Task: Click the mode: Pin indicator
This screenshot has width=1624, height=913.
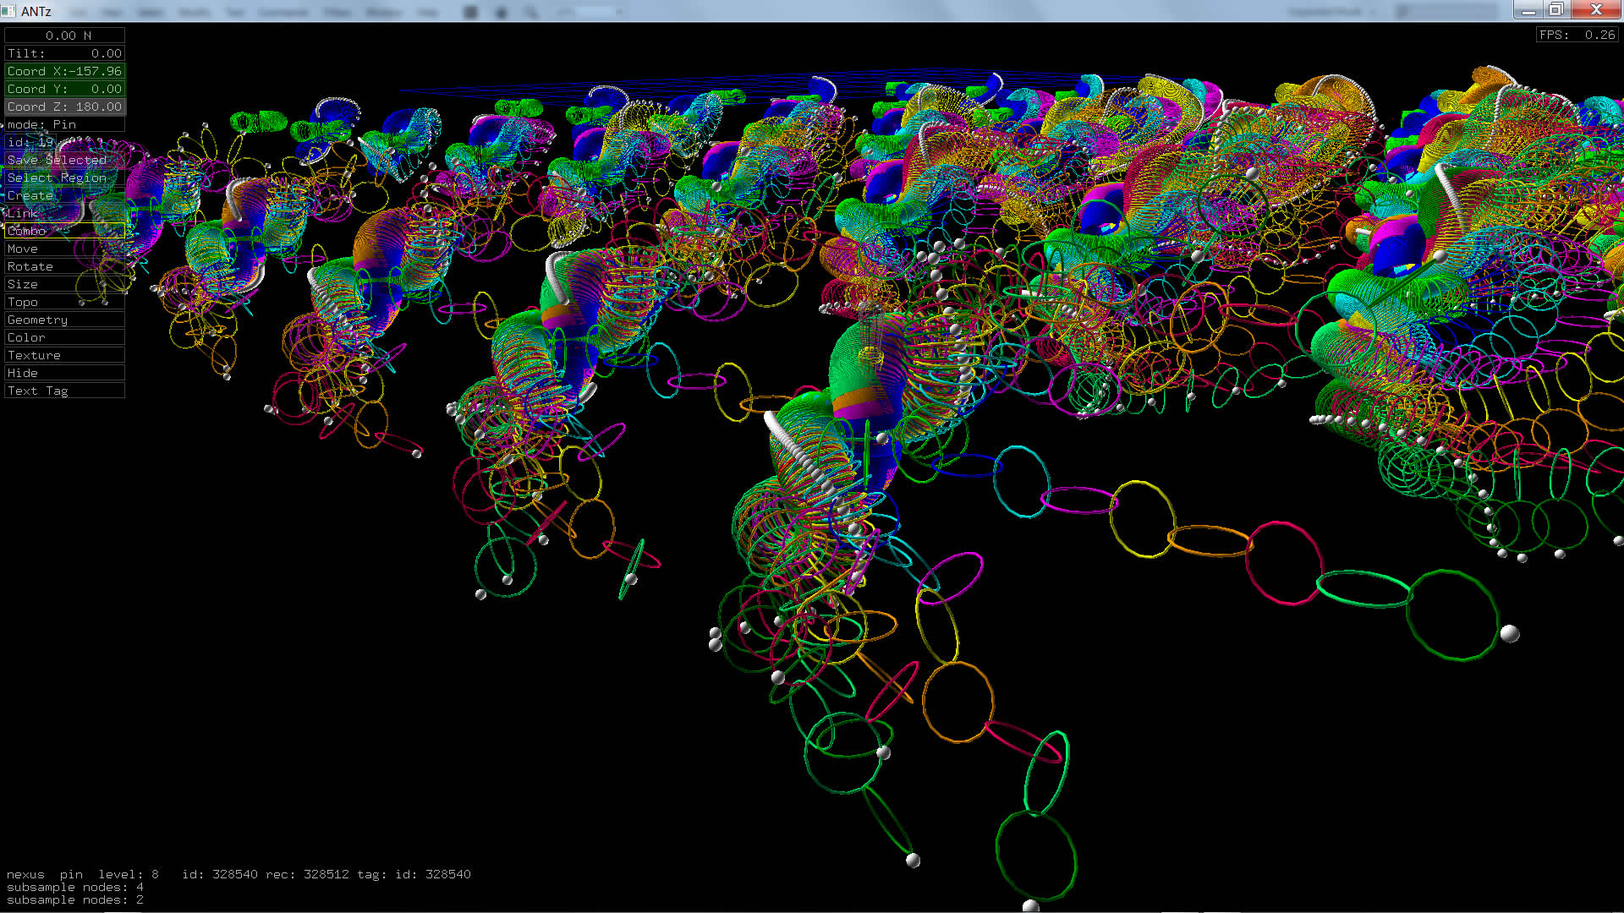Action: coord(64,124)
